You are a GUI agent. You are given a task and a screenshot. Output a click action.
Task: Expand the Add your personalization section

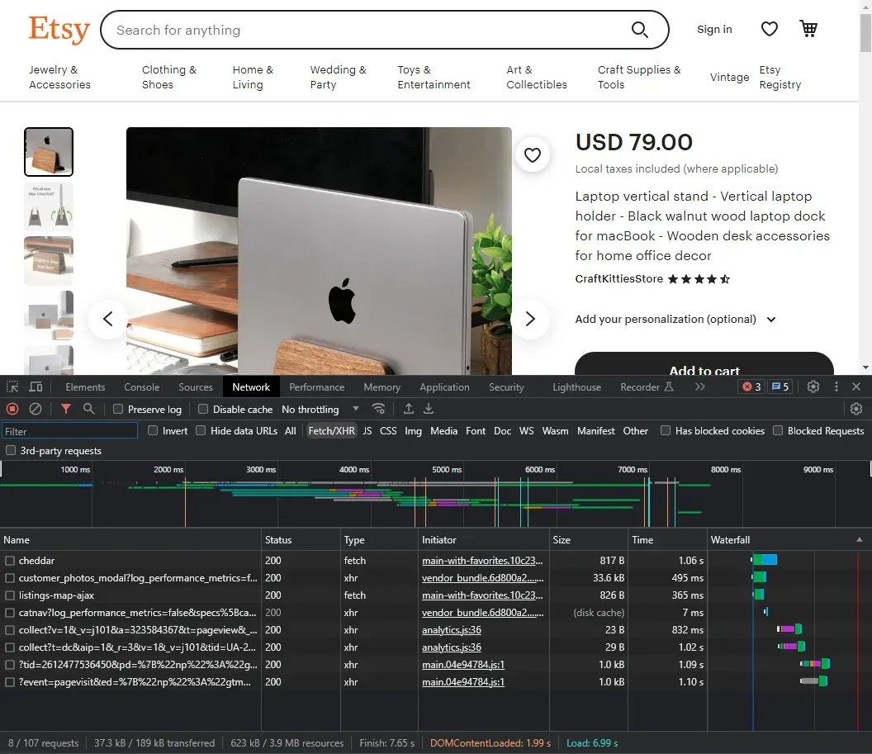pyautogui.click(x=771, y=320)
